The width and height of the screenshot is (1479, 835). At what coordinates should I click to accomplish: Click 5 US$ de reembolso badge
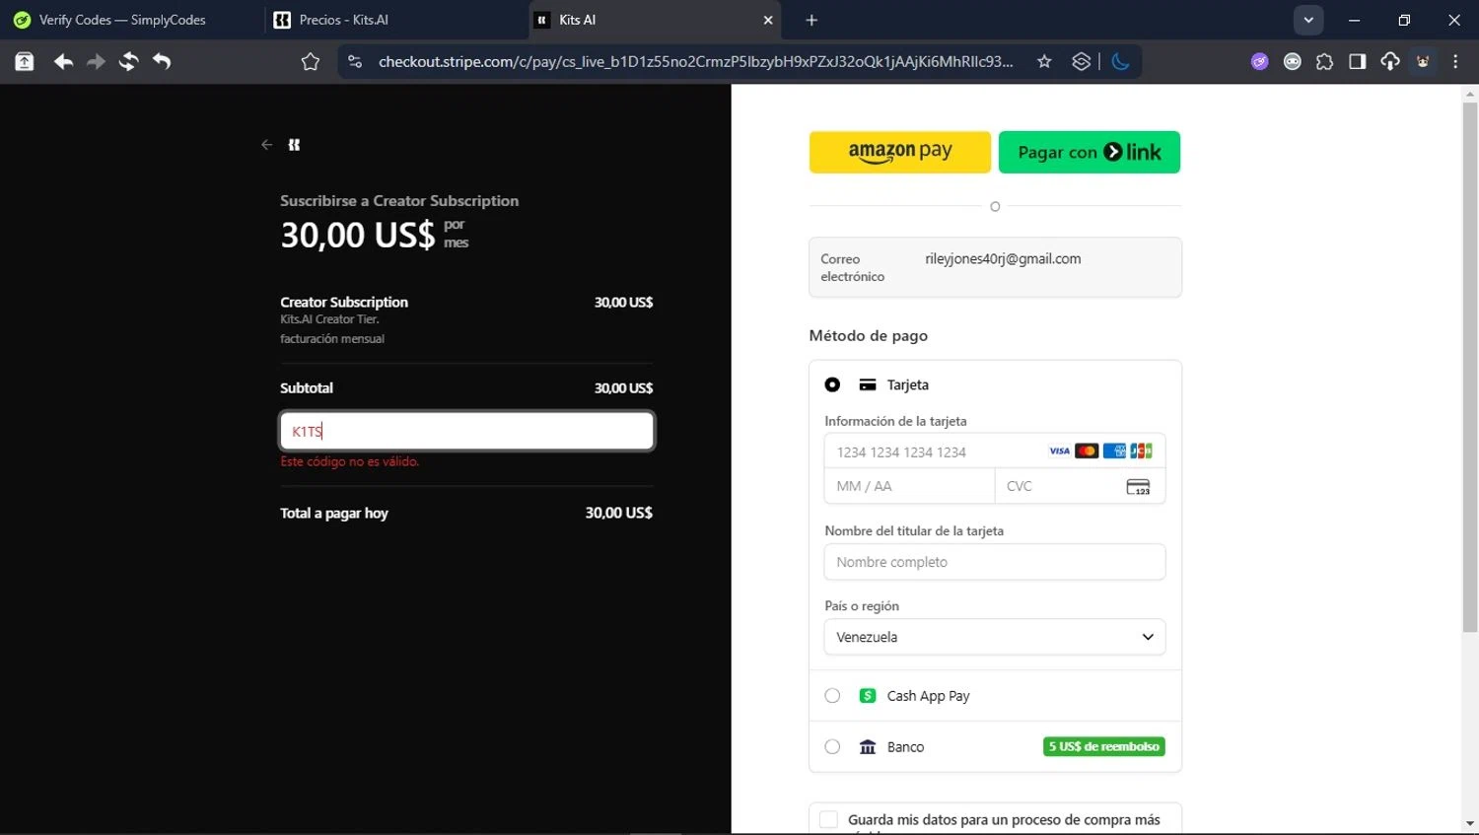coord(1104,747)
